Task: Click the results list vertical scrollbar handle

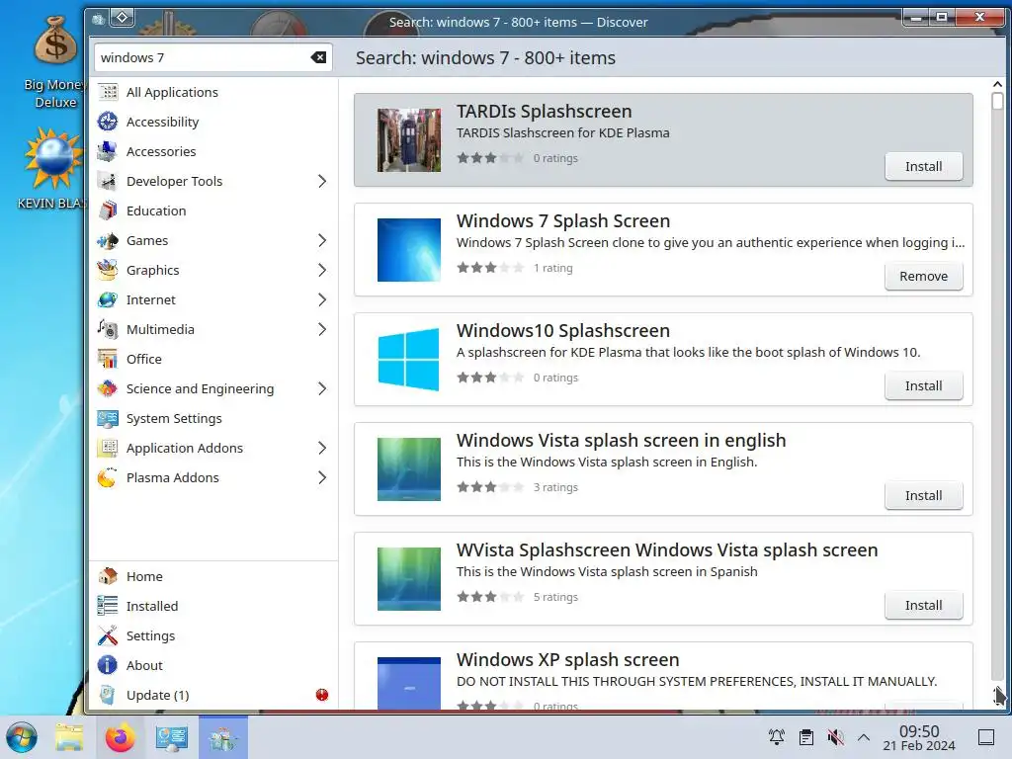Action: pyautogui.click(x=997, y=102)
